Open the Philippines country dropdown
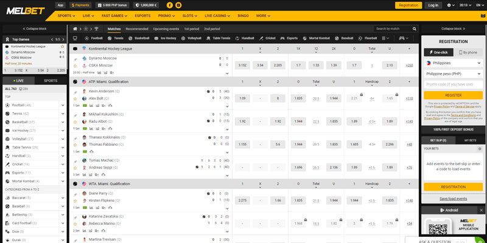The width and height of the screenshot is (487, 243). (453, 63)
